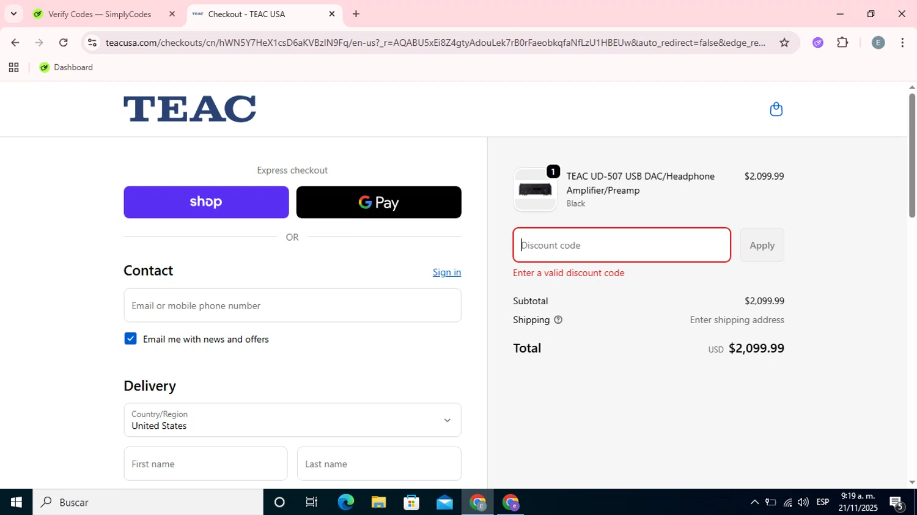Click the shipping help question mark icon
917x515 pixels.
coord(558,320)
